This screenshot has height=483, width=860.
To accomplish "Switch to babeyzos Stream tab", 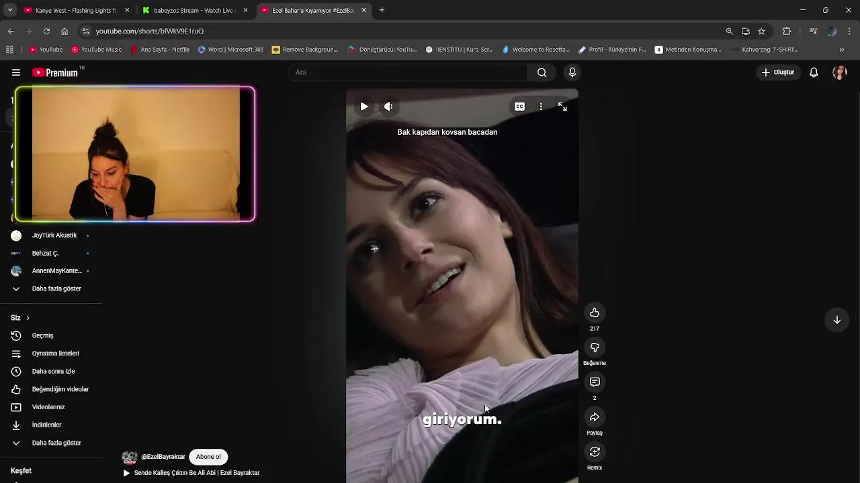I will (195, 10).
